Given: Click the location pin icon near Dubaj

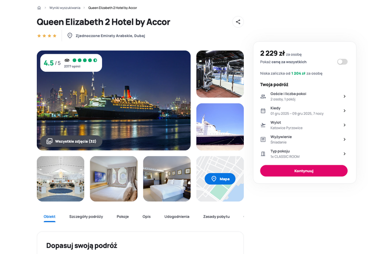Looking at the screenshot, I should pyautogui.click(x=70, y=36).
